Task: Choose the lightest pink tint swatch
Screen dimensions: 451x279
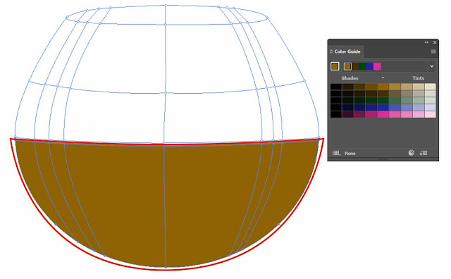Action: 430,114
